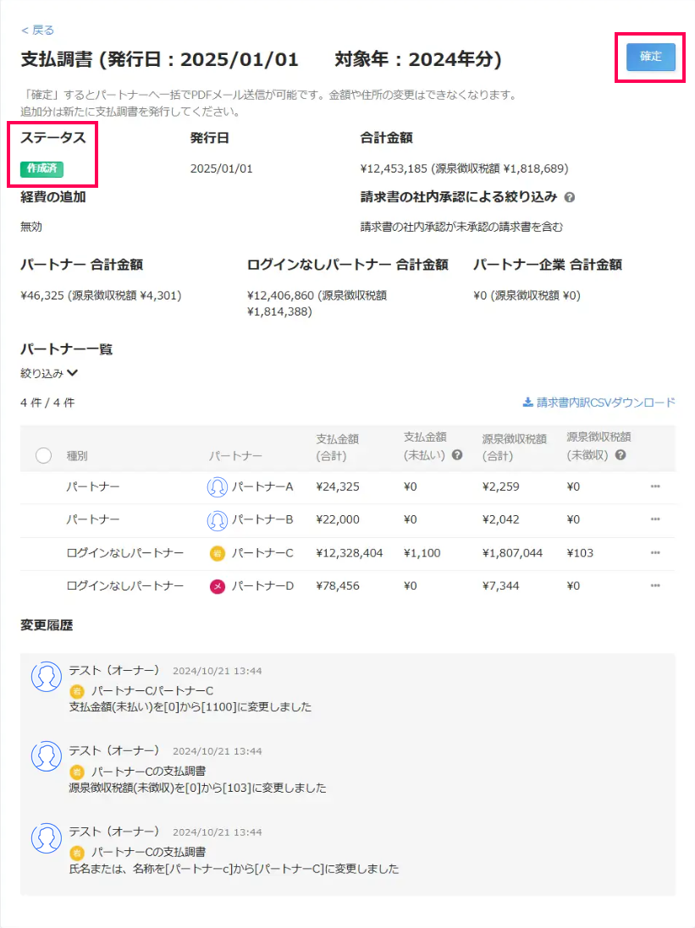This screenshot has height=928, width=695.
Task: Click the CSV download arrow icon
Action: (527, 403)
